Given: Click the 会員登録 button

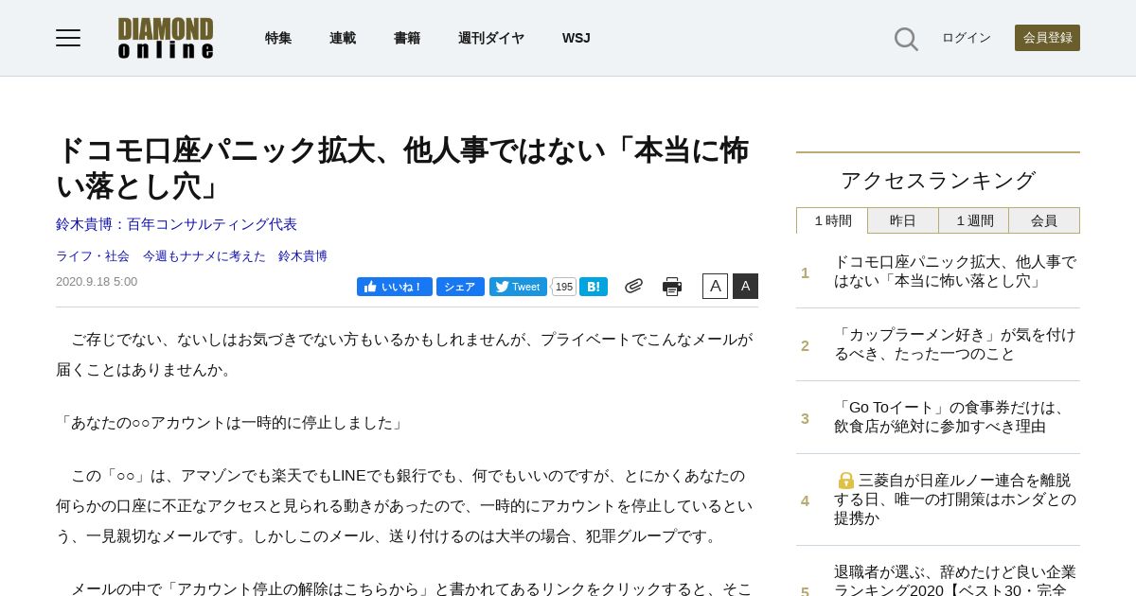Looking at the screenshot, I should (x=1047, y=38).
